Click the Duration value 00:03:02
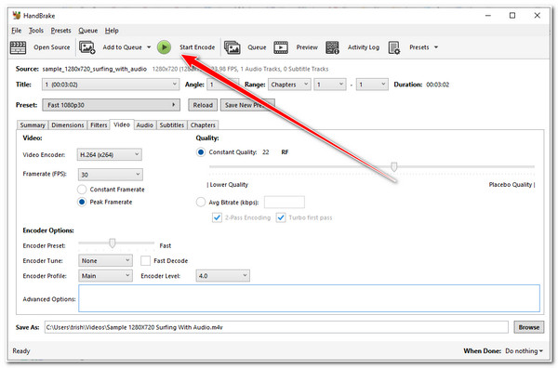The height and width of the screenshot is (368, 558). [x=438, y=85]
